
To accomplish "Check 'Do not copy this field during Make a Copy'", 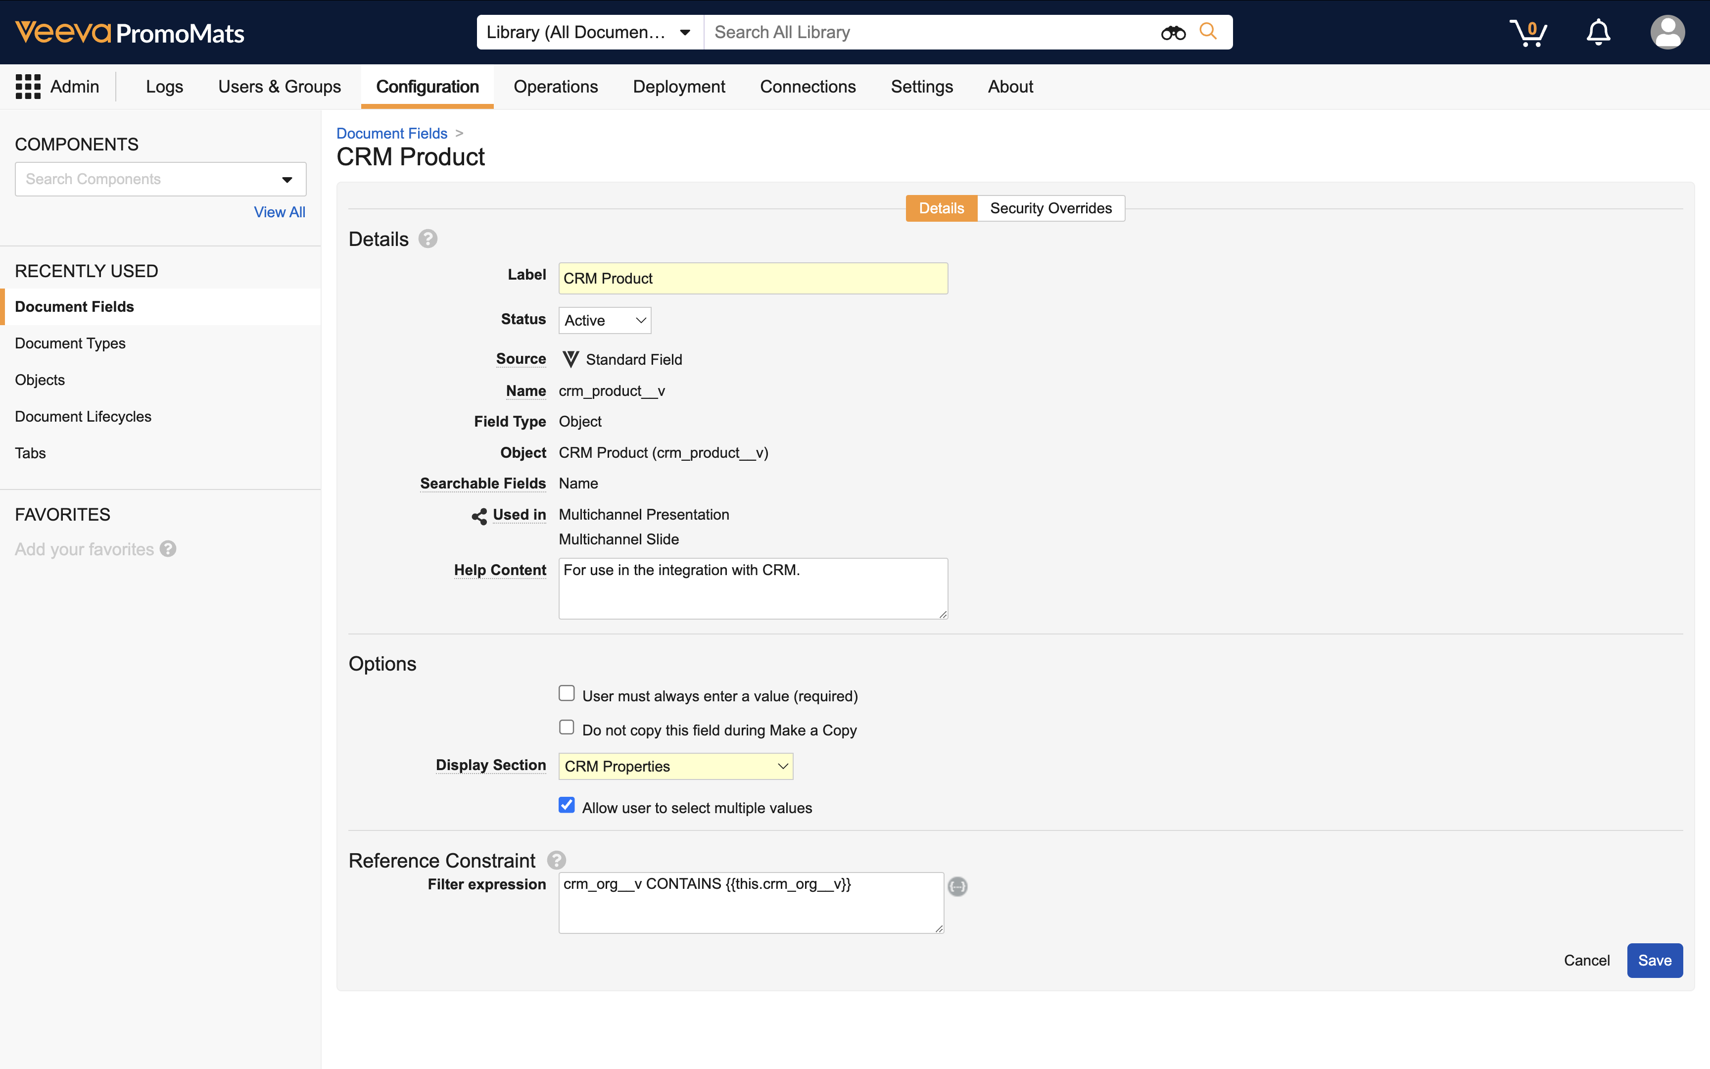I will click(567, 728).
